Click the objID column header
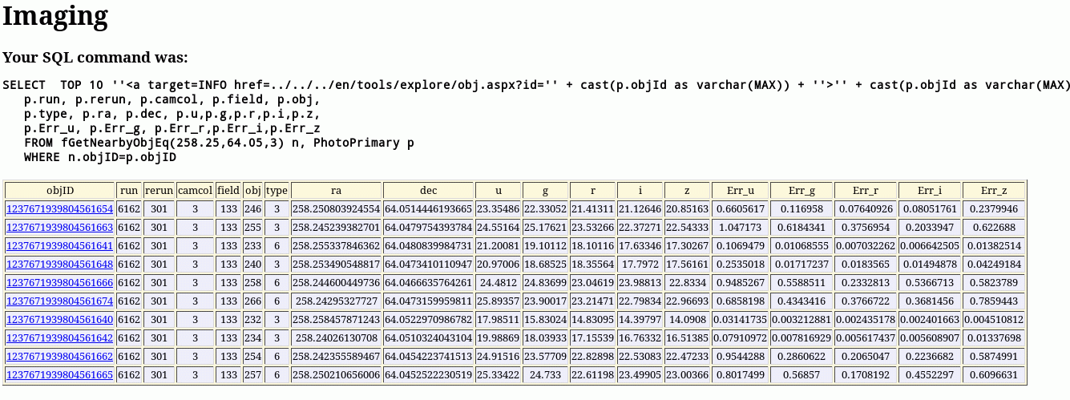This screenshot has width=1070, height=400. coord(60,190)
